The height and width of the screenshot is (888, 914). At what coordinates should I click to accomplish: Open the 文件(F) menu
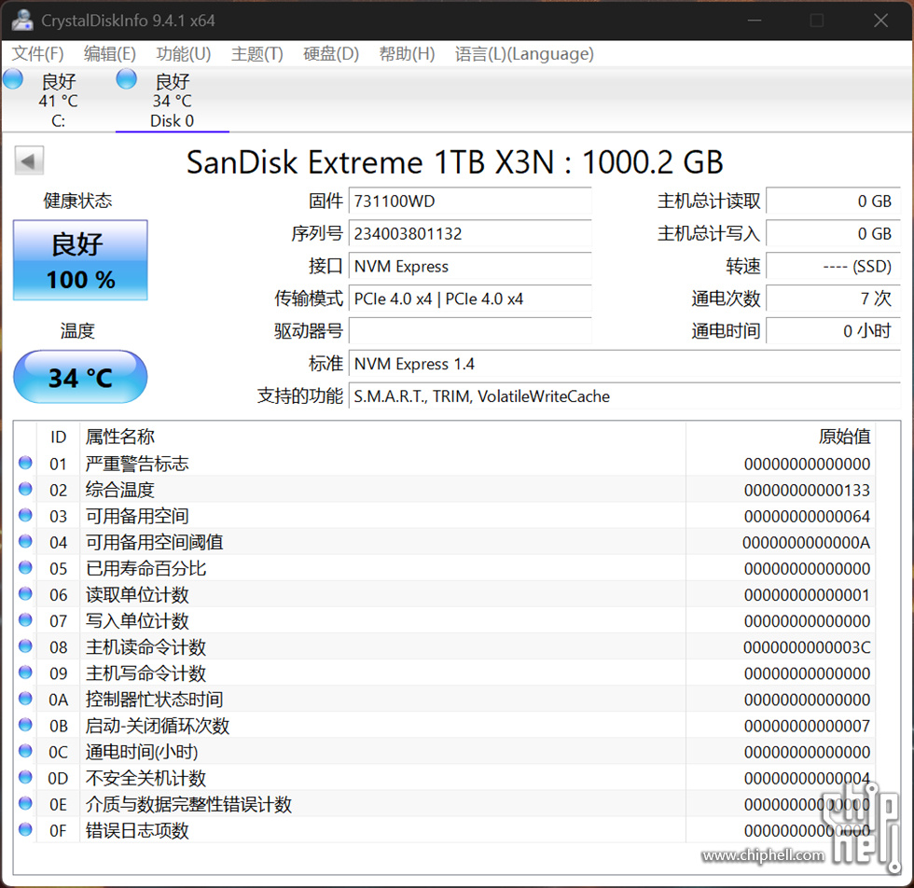pyautogui.click(x=37, y=54)
